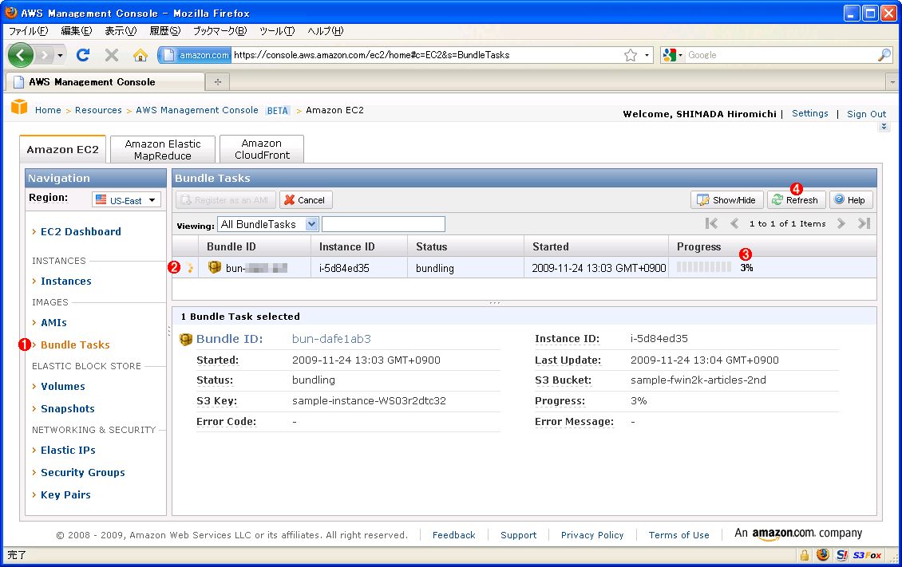Select Bundle Tasks in the navigation
Viewport: 902px width, 567px height.
[x=75, y=345]
